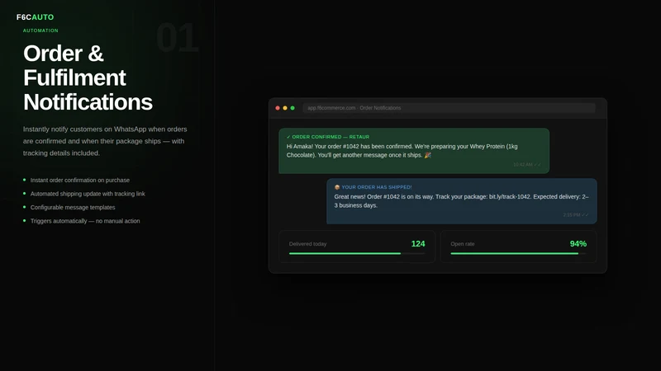Screen dimensions: 661x371
Task: Click 'Automated shipping update with tracking link' bullet
Action: pos(88,194)
